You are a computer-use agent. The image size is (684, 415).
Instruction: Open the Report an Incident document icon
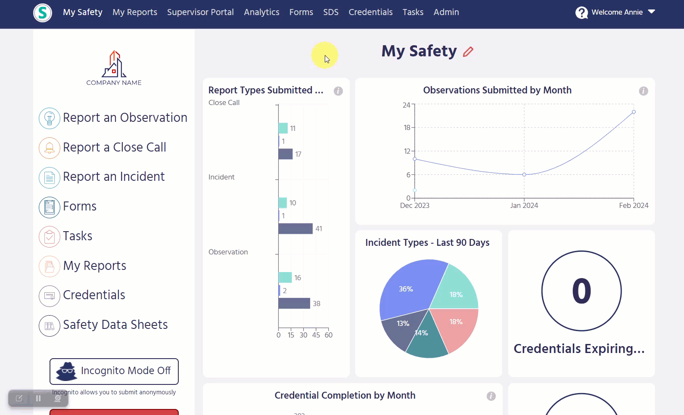tap(50, 177)
